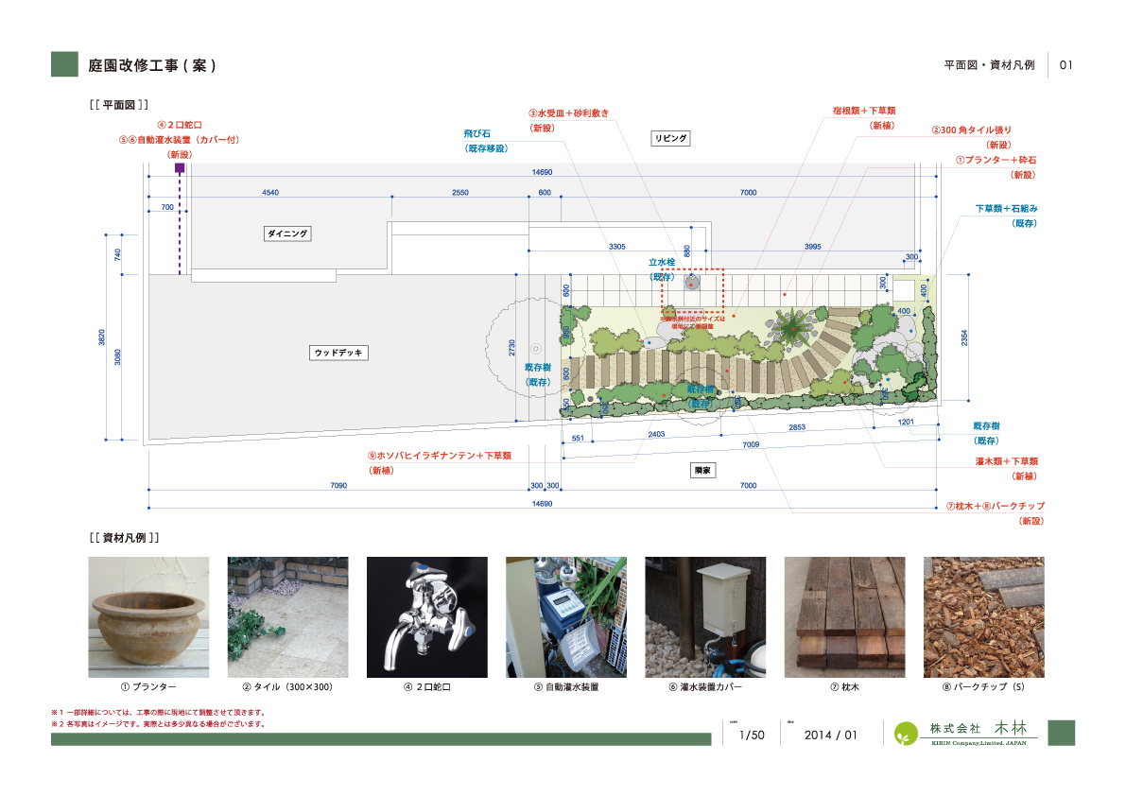Click the ③水受皿+砂利敷き annotation
The image size is (1126, 796).
[569, 113]
